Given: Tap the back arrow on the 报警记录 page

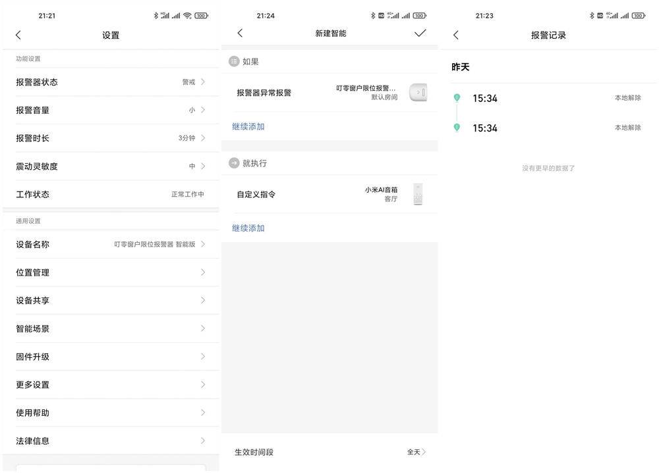Looking at the screenshot, I should [455, 35].
